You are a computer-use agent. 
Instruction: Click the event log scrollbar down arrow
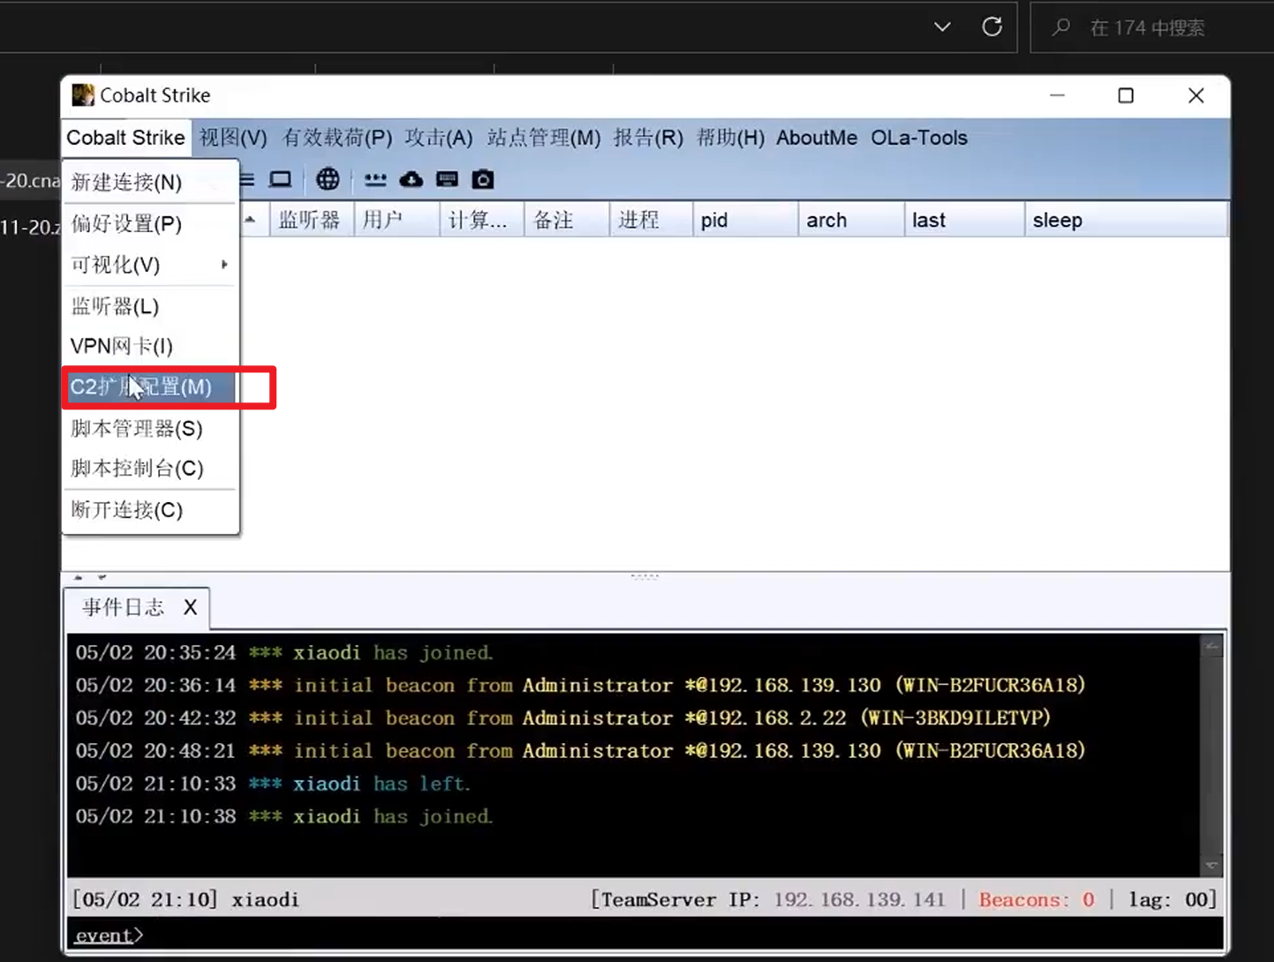click(x=1212, y=866)
